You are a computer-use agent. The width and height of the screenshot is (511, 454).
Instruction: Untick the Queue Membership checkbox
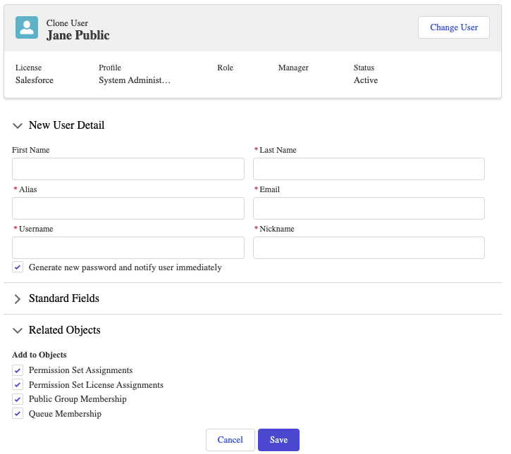[18, 414]
